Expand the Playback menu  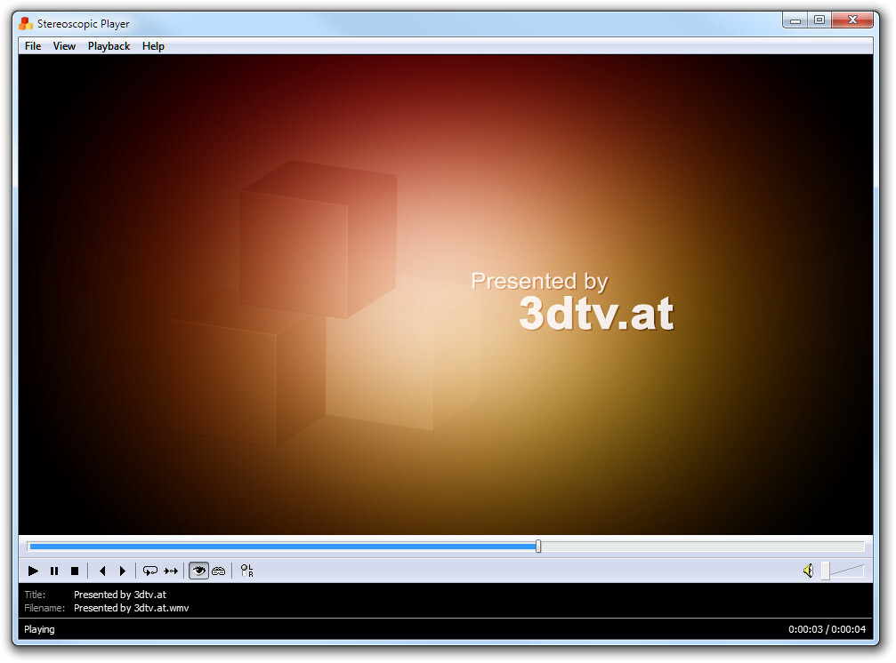point(109,46)
